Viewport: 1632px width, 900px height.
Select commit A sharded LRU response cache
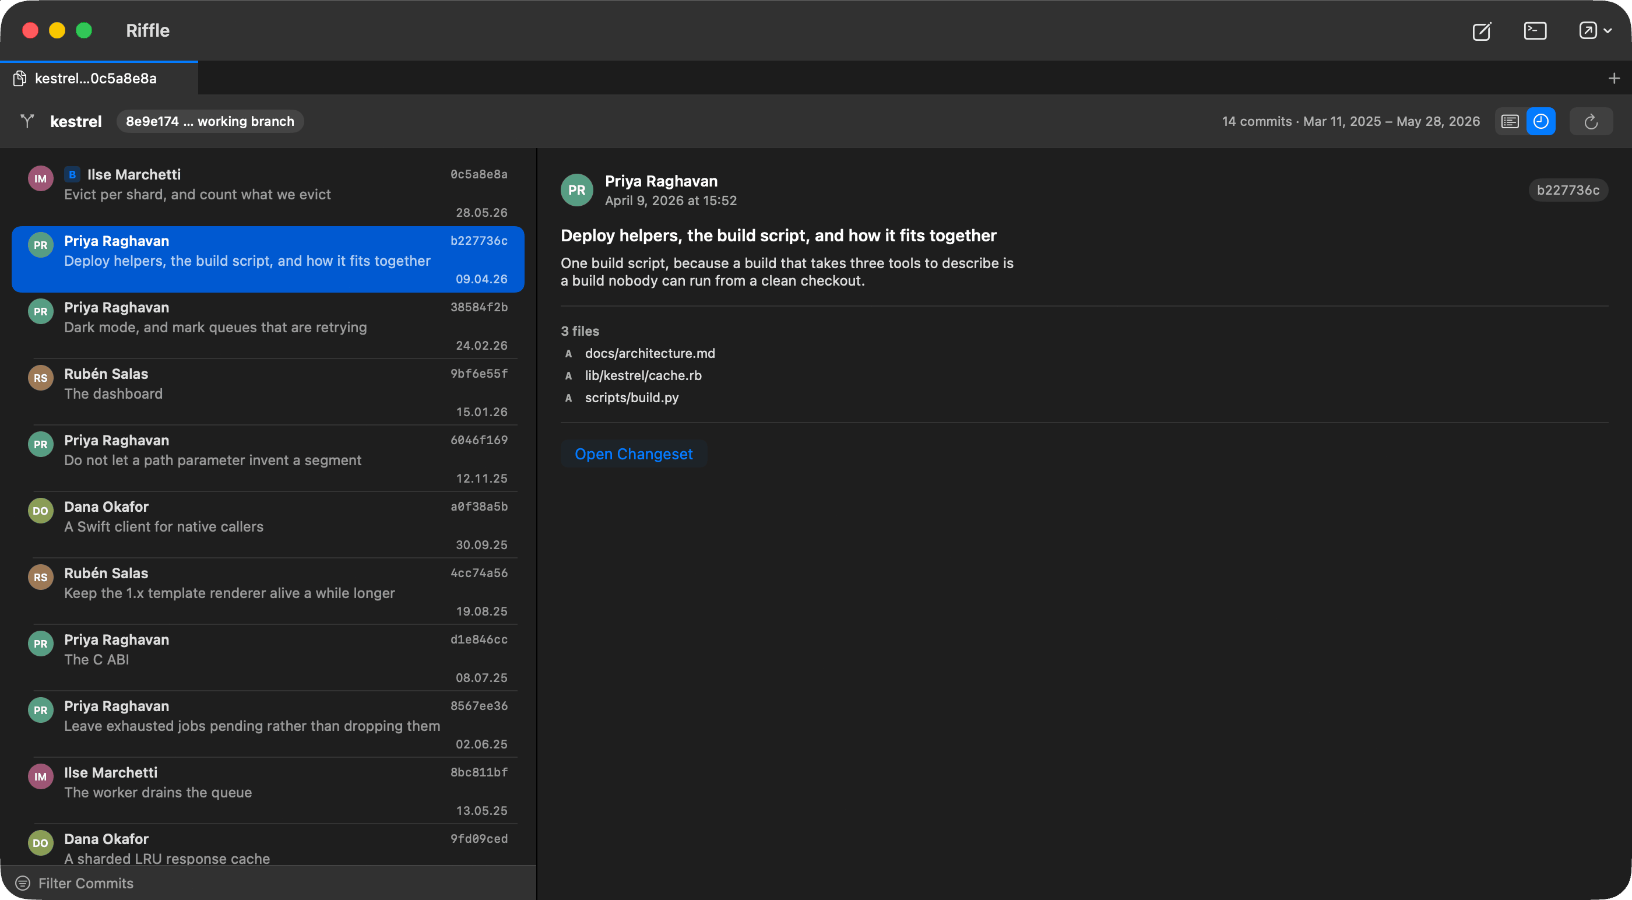(268, 845)
